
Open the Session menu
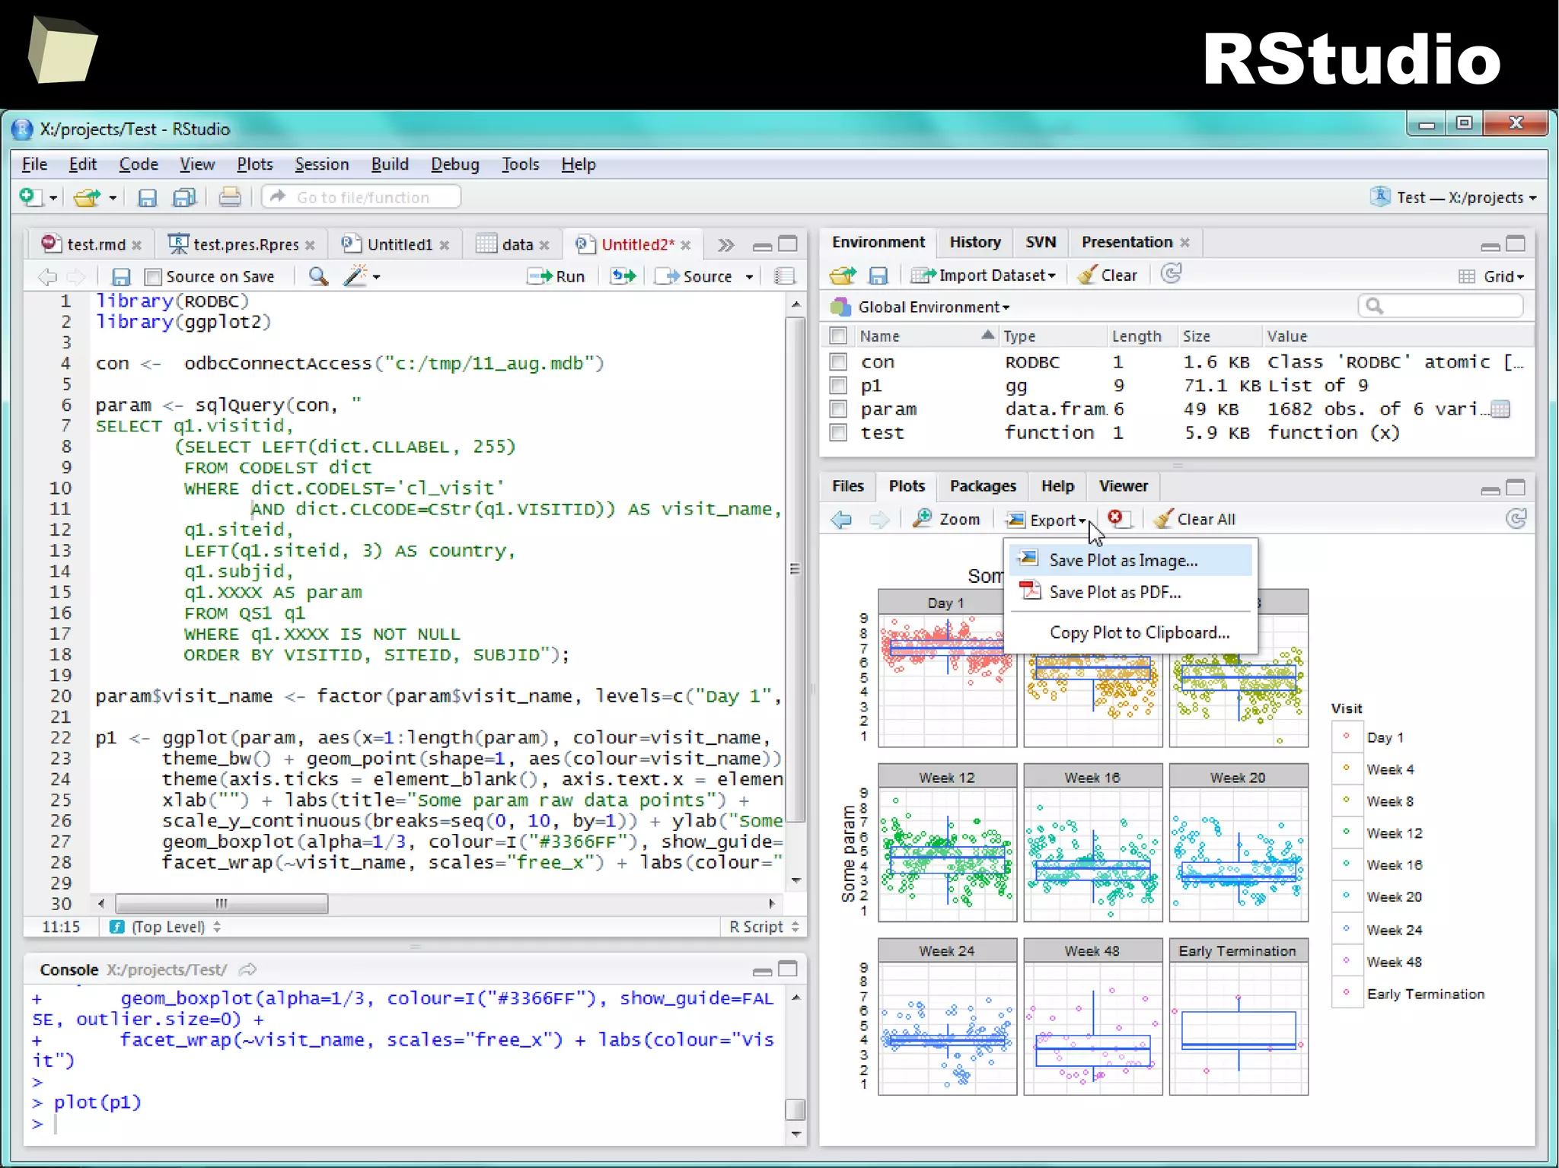(x=322, y=164)
